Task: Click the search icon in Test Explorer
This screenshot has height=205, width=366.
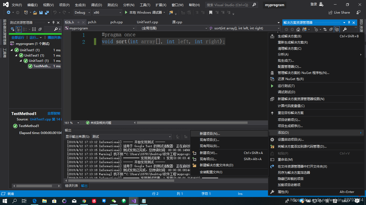Action: click(56, 29)
